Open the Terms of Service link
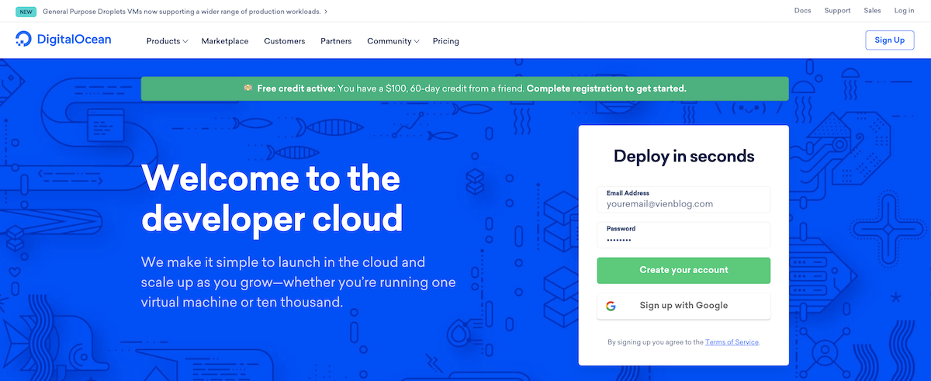931x381 pixels. [732, 342]
